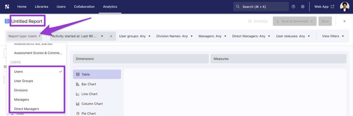Open the User statuses filter
The width and height of the screenshot is (353, 116).
[x=293, y=36]
